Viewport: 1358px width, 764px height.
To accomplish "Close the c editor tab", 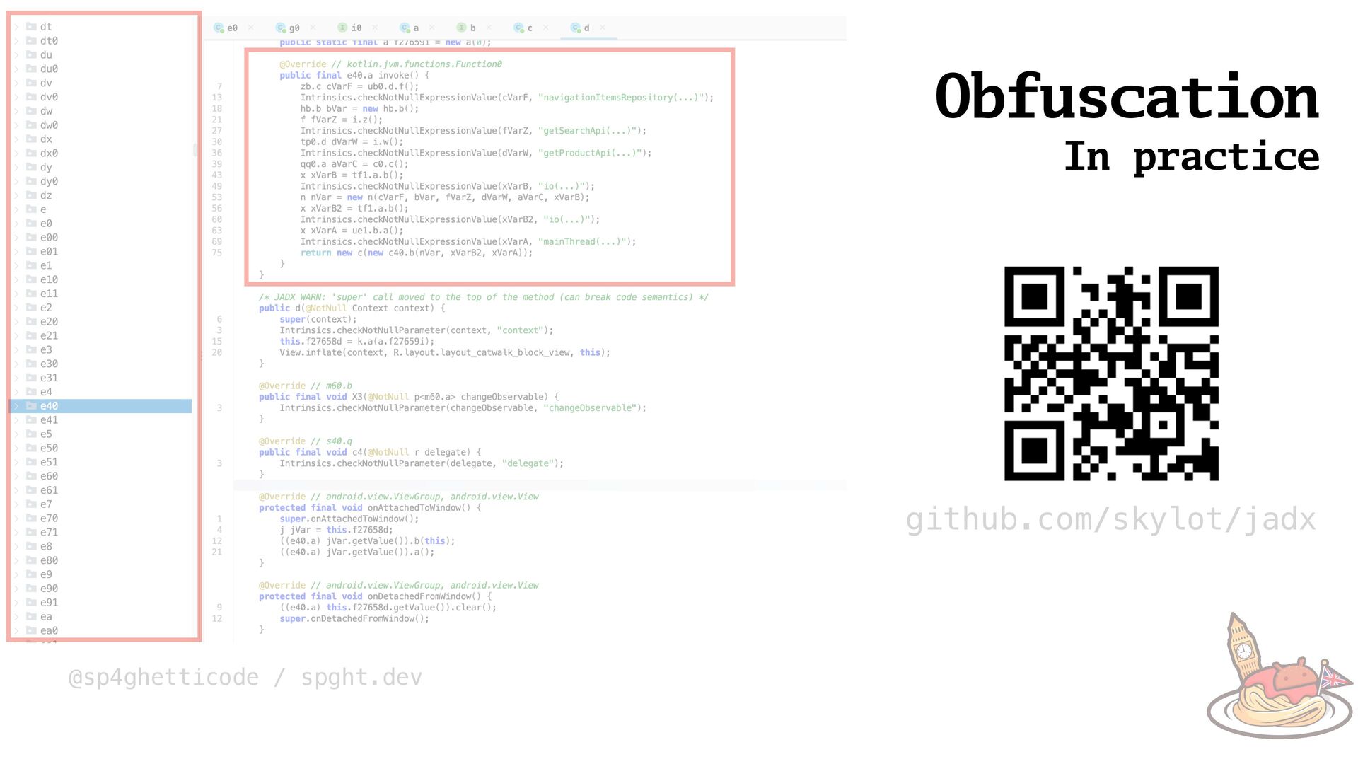I will point(546,28).
